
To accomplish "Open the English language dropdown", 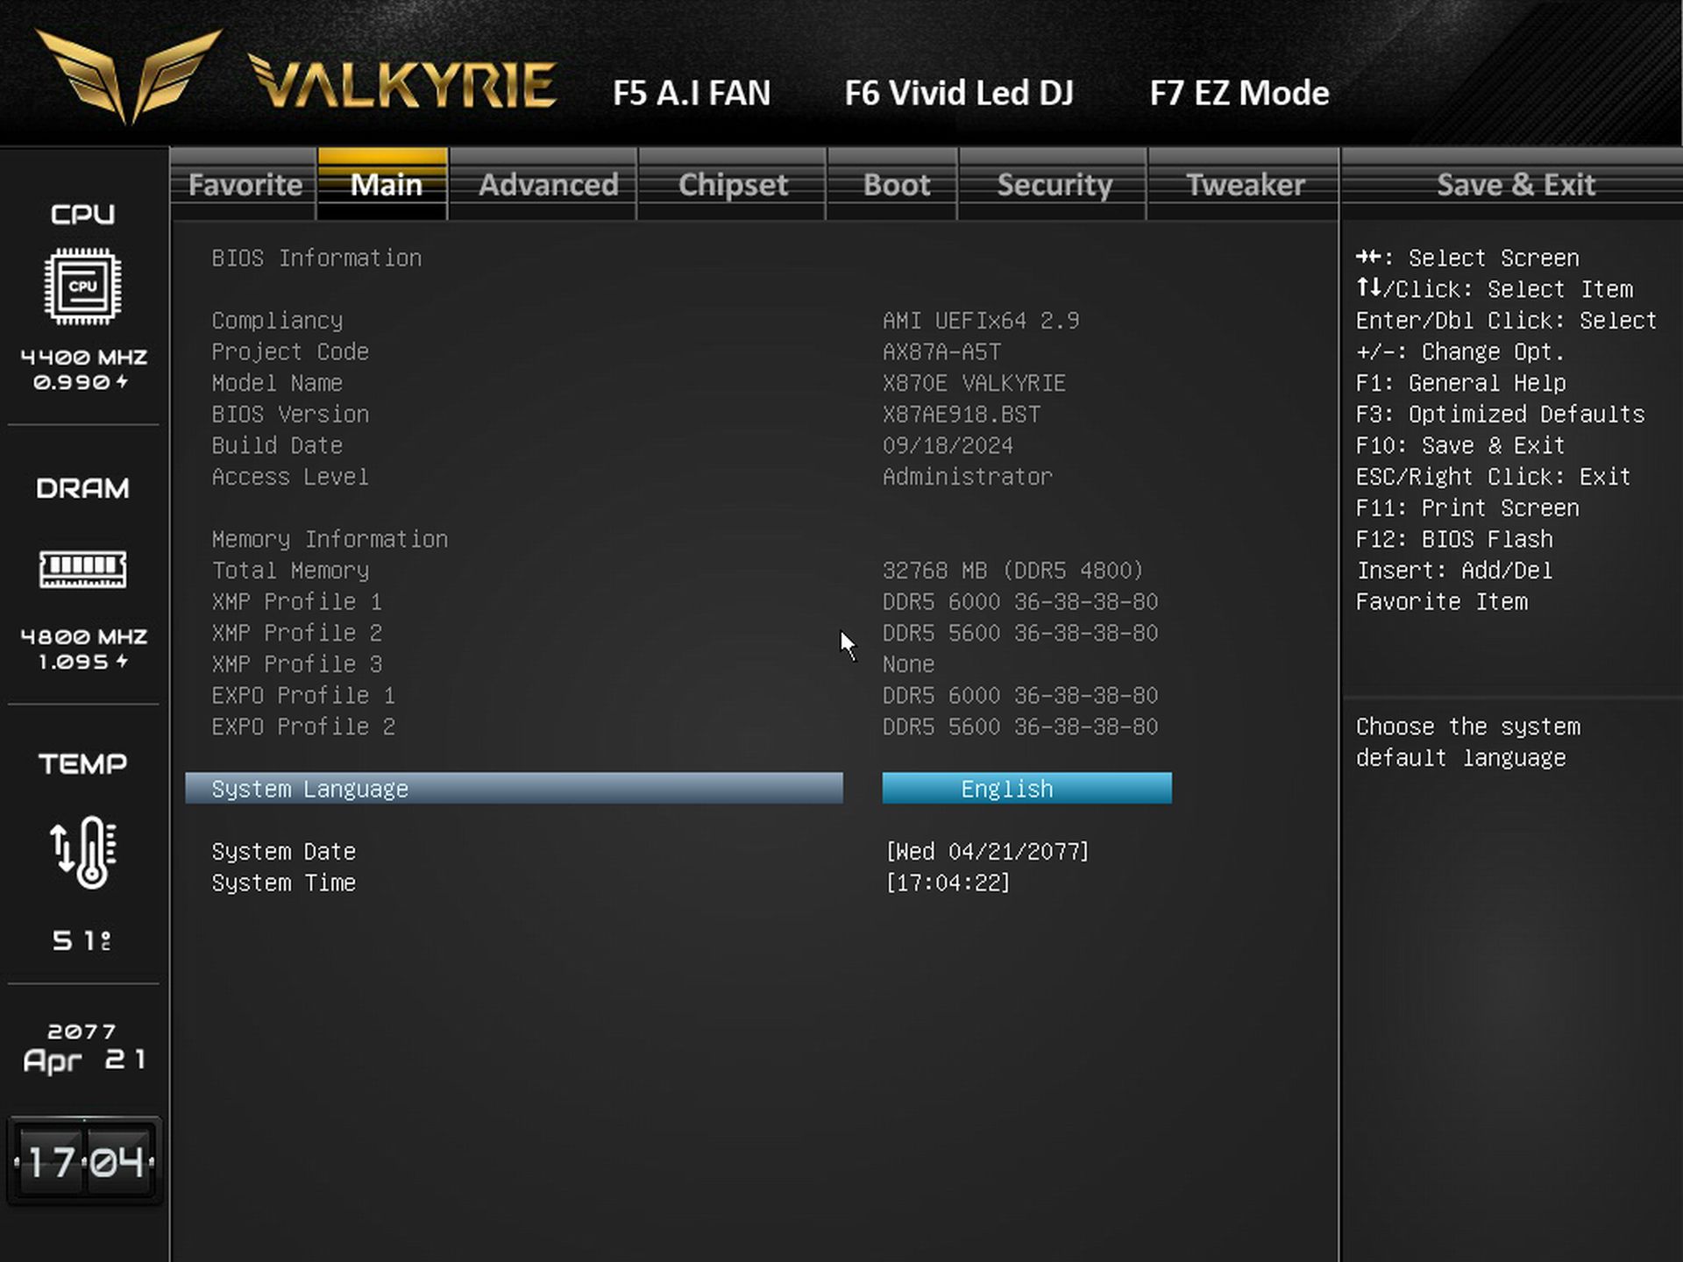I will (x=1026, y=789).
